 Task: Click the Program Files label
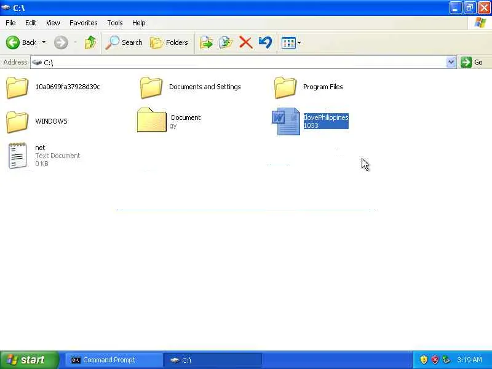[323, 87]
